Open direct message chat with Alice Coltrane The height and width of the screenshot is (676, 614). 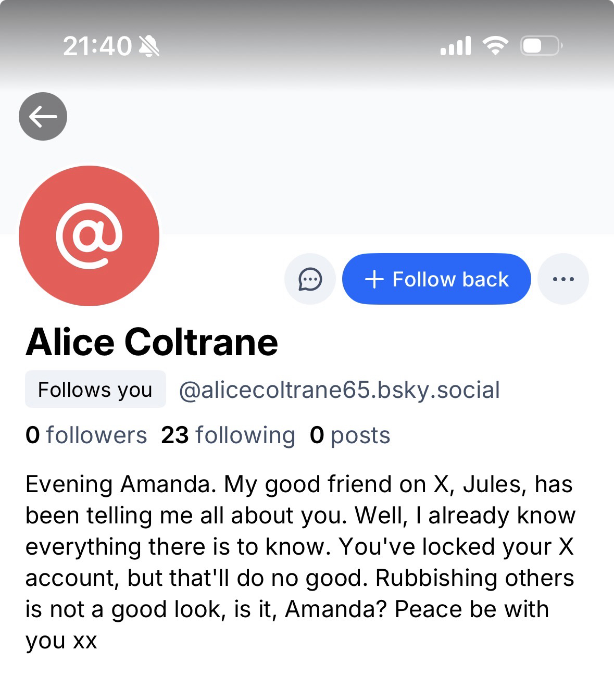(x=310, y=279)
